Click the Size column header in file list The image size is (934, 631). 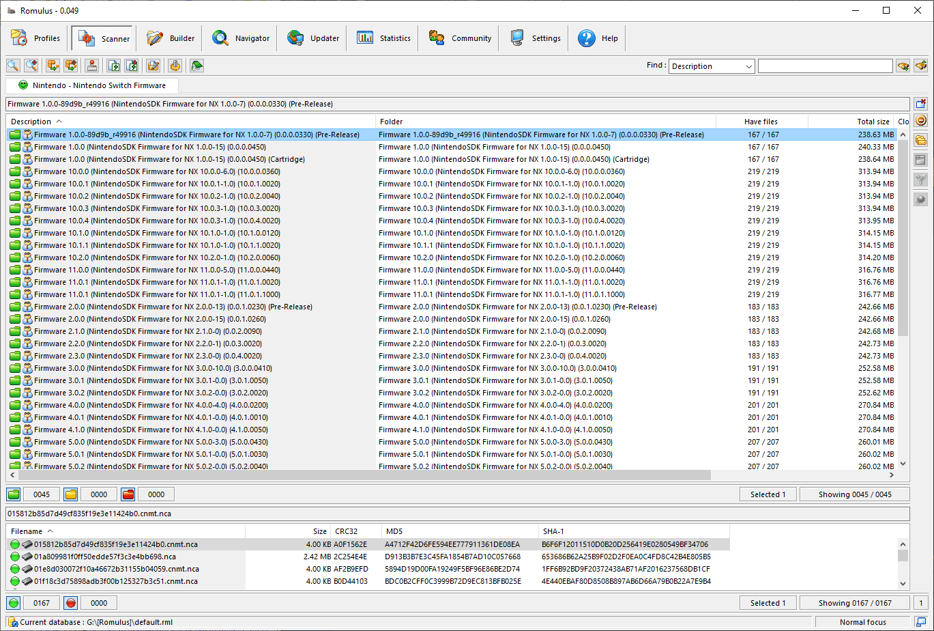[x=288, y=531]
